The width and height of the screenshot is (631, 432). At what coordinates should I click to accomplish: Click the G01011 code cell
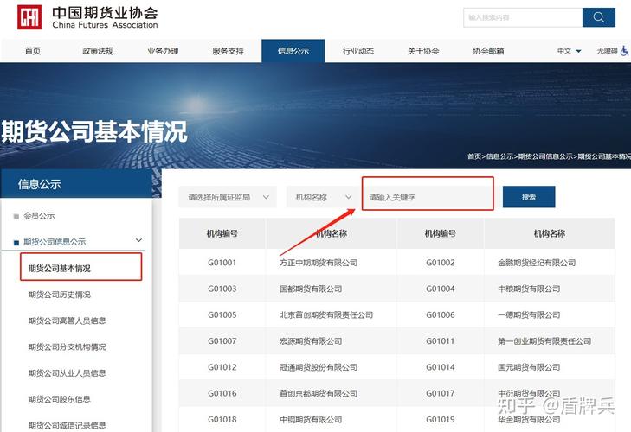click(x=441, y=341)
